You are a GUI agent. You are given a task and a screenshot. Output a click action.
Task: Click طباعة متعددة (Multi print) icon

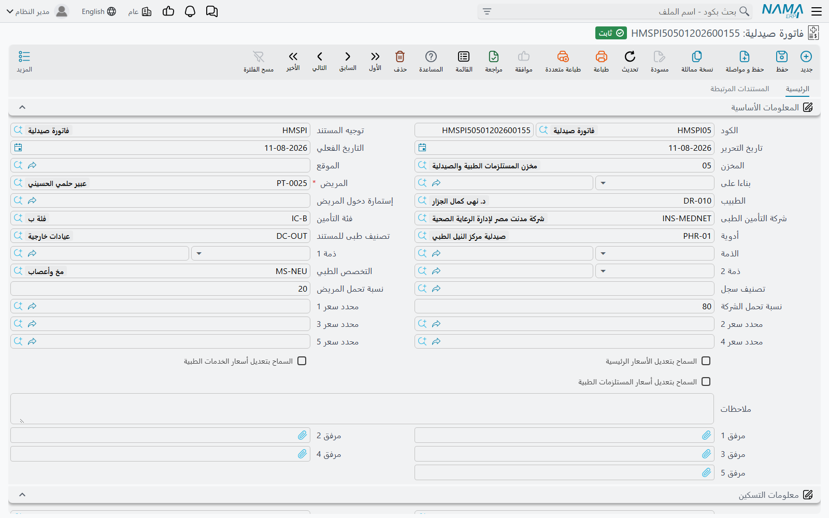(x=563, y=56)
